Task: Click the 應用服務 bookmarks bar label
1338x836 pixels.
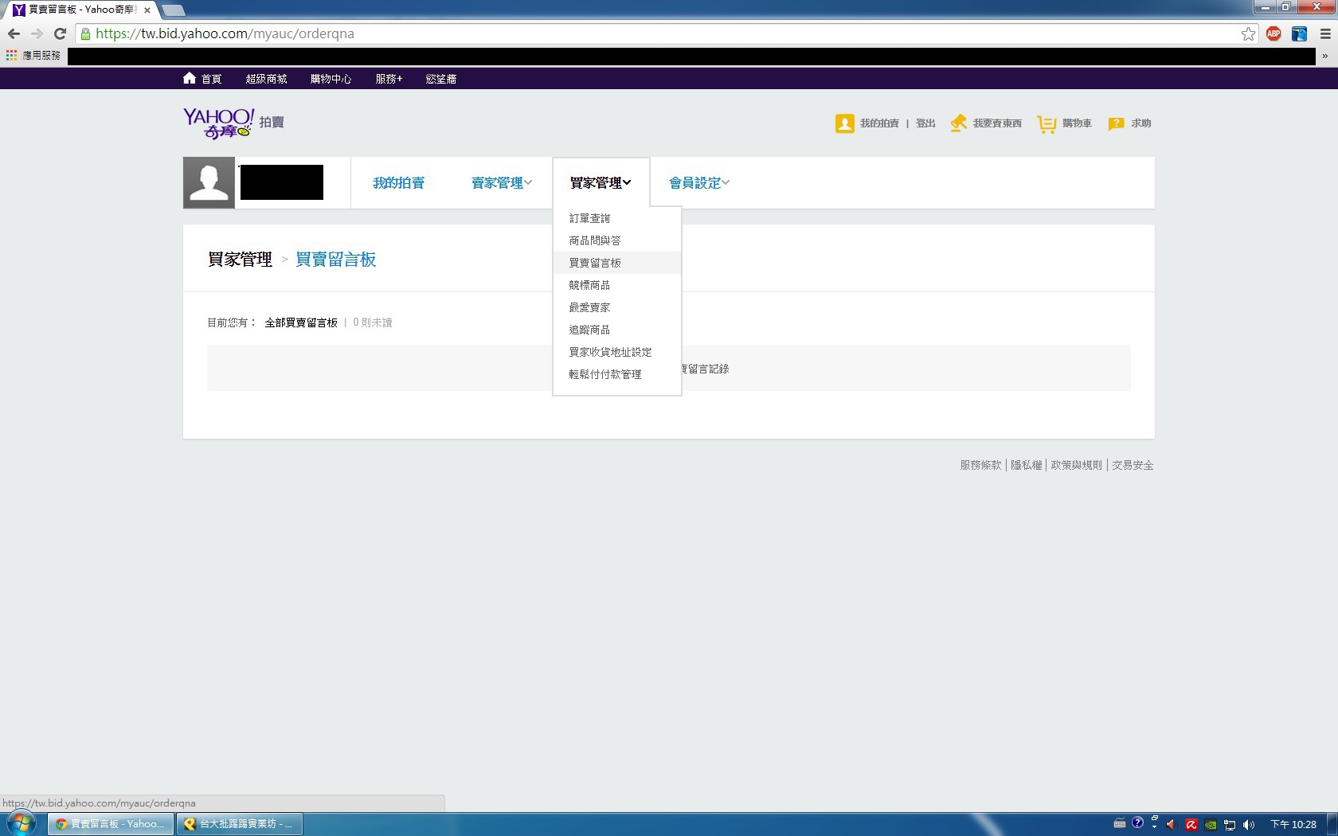Action: coord(41,56)
